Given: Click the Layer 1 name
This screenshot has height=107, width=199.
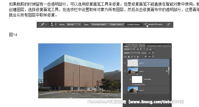Looking at the screenshot, I should pyautogui.click(x=142, y=71).
